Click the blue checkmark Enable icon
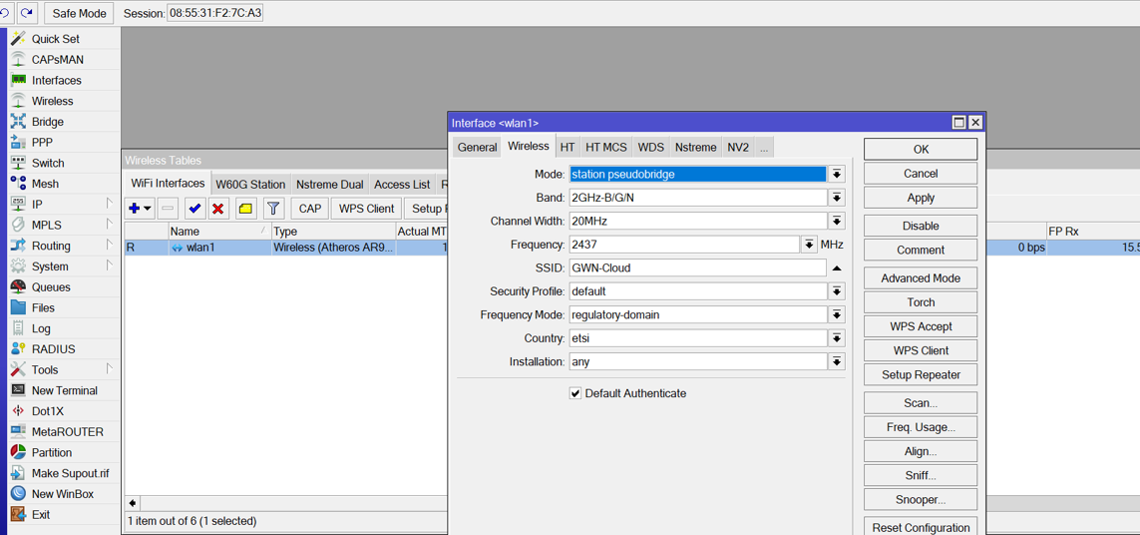Screen dimensions: 1140x535 click(x=194, y=209)
